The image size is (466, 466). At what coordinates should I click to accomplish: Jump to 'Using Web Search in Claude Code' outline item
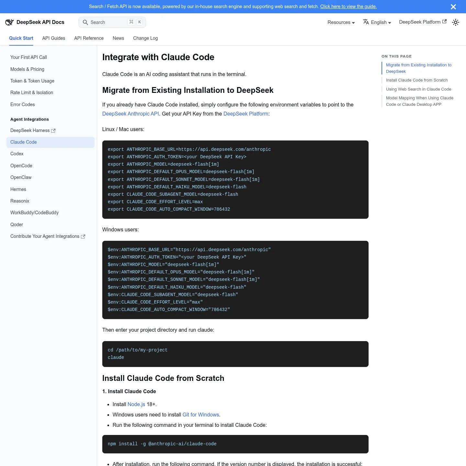418,89
